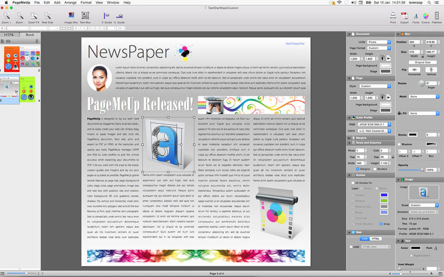Add a horizontal guide with H. Guide
Viewport: 444px width, 277px height.
coord(120,16)
